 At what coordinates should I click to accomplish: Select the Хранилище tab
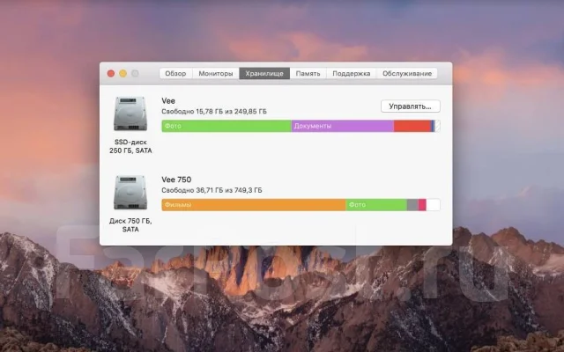[x=264, y=73]
